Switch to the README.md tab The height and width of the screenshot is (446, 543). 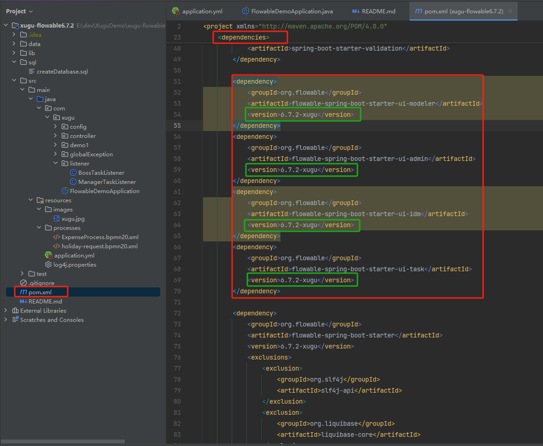[374, 11]
